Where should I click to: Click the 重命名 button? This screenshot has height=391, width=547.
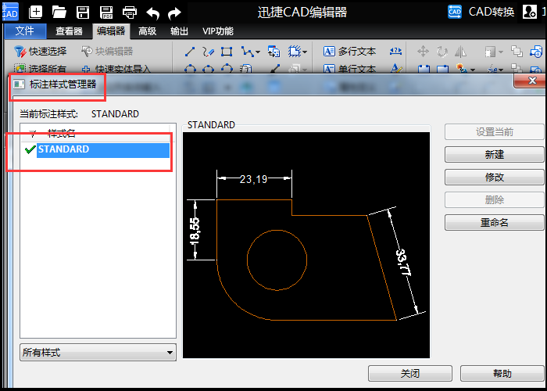pos(495,222)
